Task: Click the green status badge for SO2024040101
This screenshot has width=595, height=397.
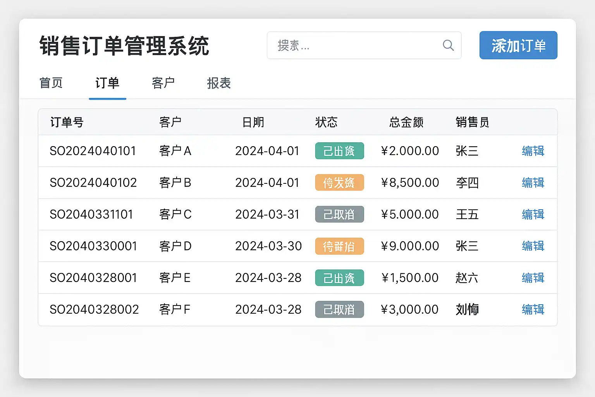Action: (x=339, y=151)
